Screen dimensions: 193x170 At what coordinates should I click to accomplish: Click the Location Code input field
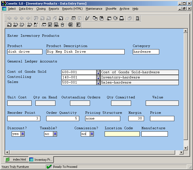tap(122, 134)
